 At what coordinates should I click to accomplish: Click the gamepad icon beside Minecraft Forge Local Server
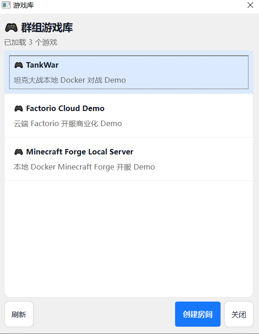19,152
